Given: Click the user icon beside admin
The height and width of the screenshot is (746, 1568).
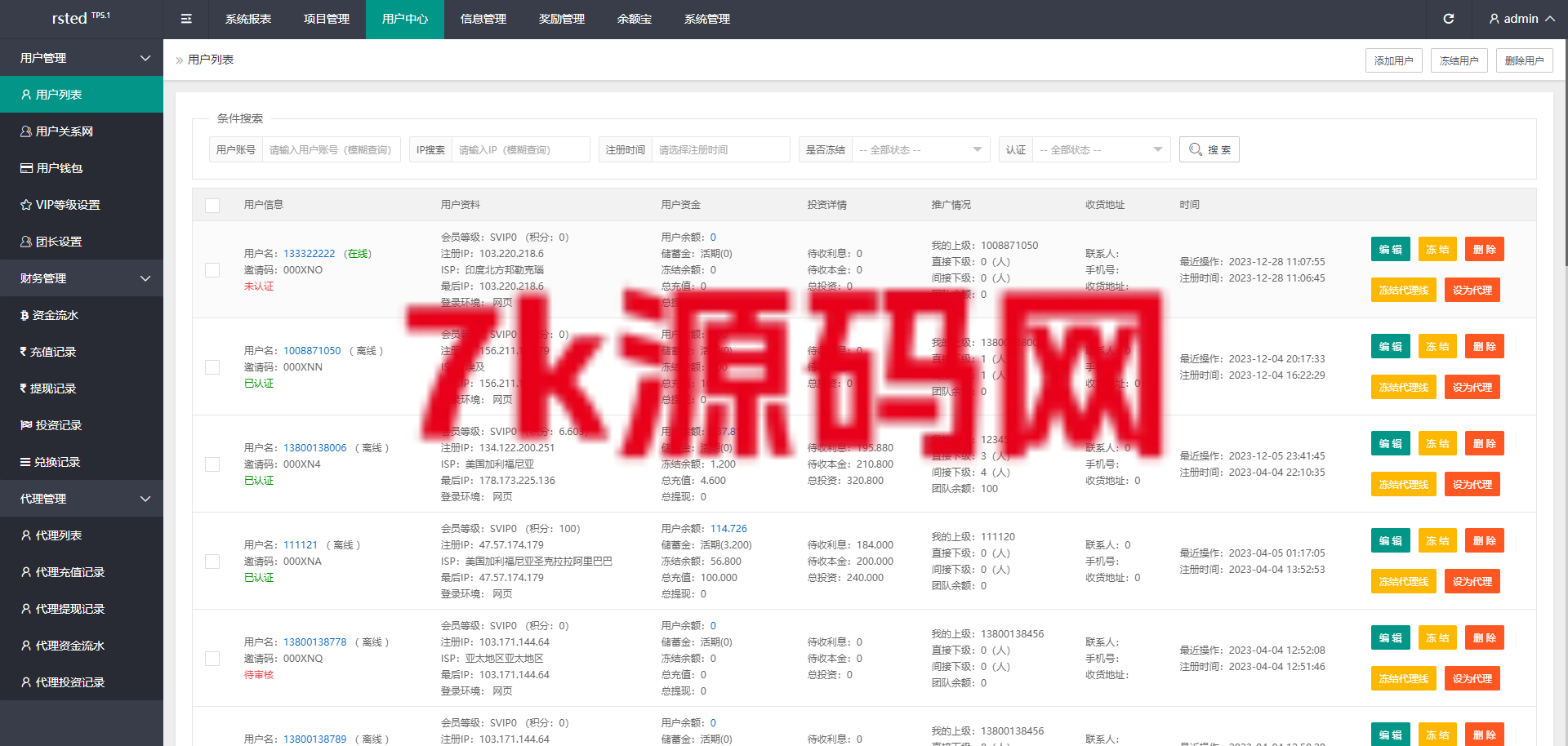Looking at the screenshot, I should tap(1494, 19).
